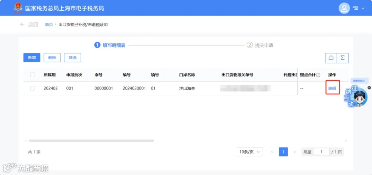Click the next page arrow

click(294, 152)
